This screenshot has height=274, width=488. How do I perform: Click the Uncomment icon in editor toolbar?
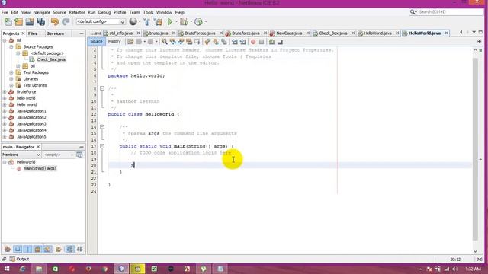coord(280,42)
